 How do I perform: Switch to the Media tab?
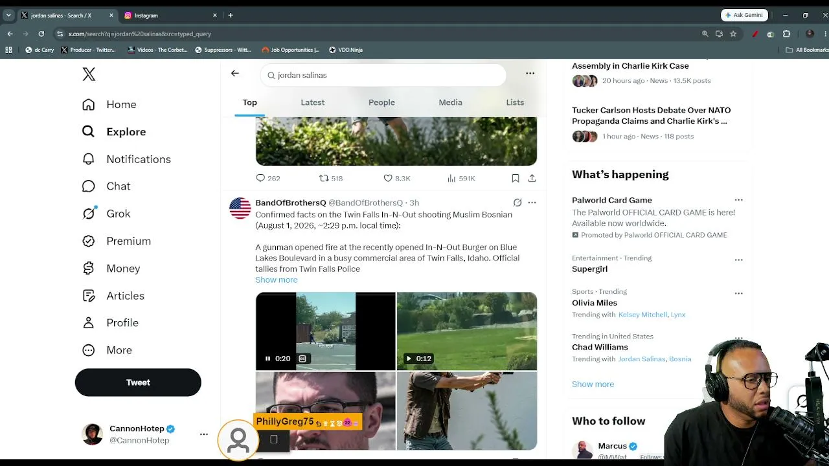pyautogui.click(x=450, y=102)
